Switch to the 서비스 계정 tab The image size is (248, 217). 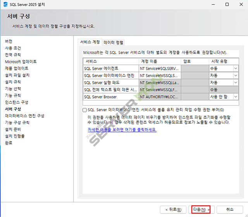(x=90, y=42)
